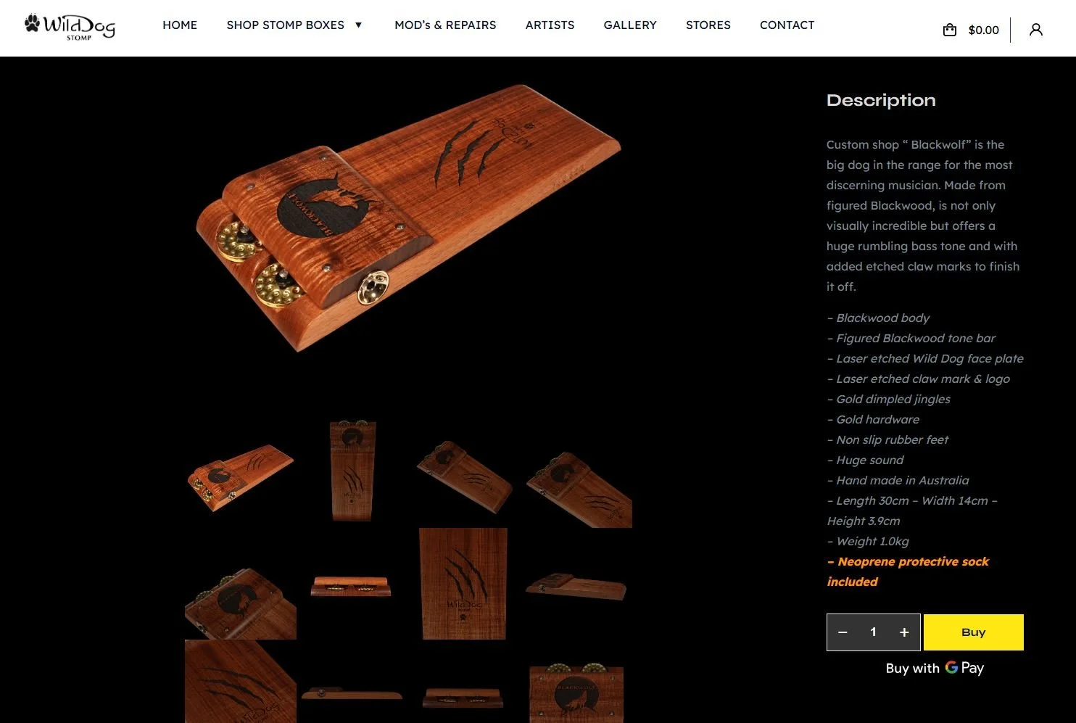Increase quantity with the plus icon
This screenshot has width=1076, height=723.
tap(904, 632)
